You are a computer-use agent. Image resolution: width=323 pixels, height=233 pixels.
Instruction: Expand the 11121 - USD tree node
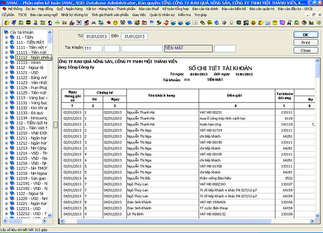click(x=6, y=72)
